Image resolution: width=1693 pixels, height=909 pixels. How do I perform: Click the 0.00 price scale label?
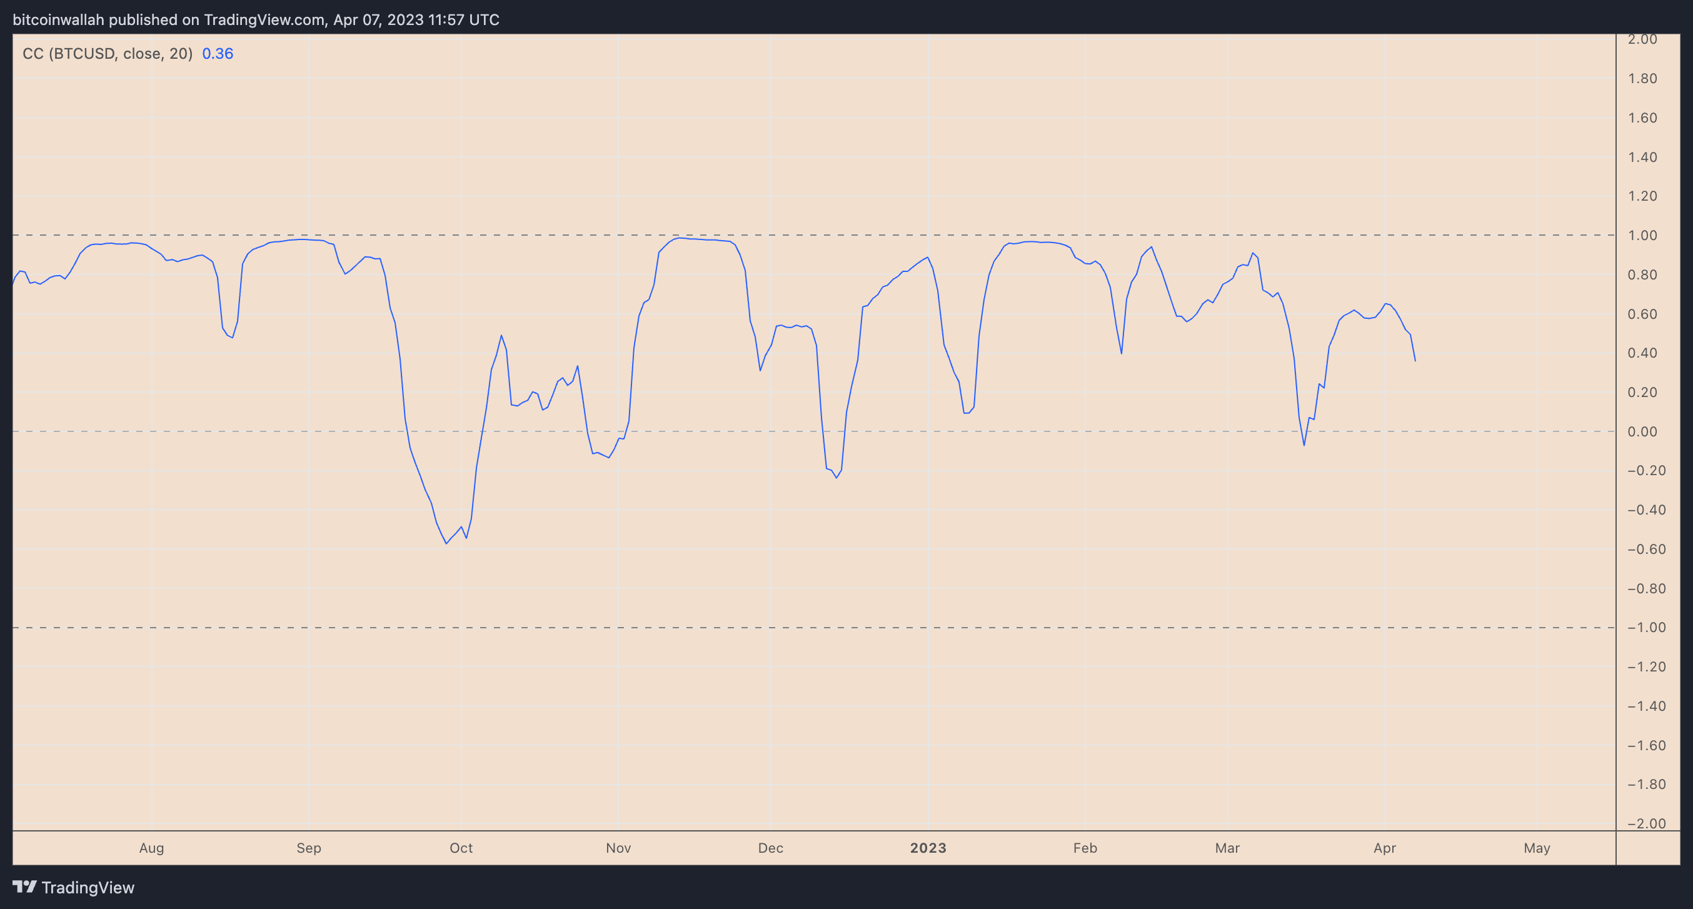click(1642, 432)
